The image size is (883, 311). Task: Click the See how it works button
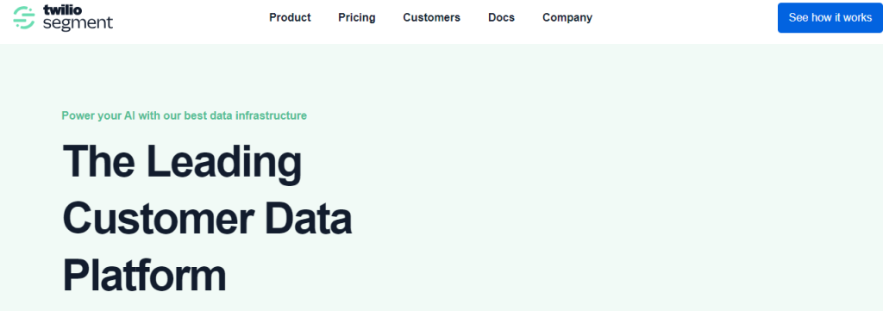(x=830, y=17)
